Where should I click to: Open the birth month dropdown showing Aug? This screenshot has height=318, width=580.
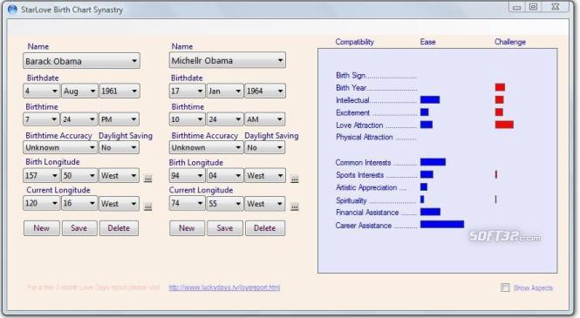(x=79, y=91)
